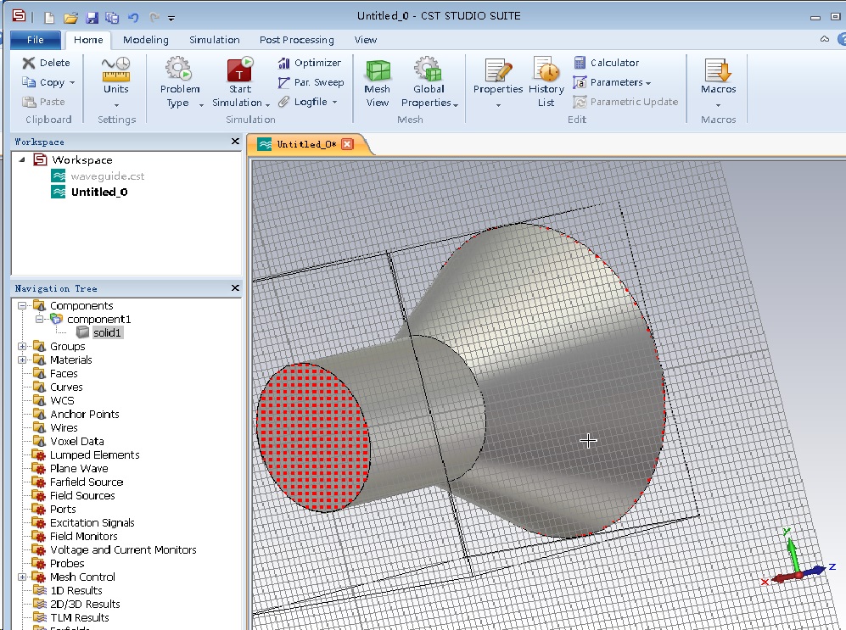
Task: Expand the Materials tree node
Action: pos(22,360)
